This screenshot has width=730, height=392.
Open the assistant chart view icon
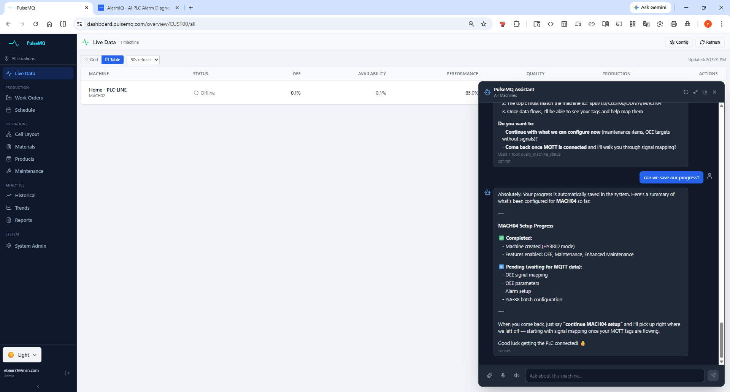click(705, 92)
